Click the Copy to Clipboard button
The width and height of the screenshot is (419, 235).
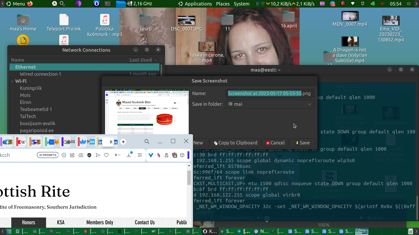point(235,143)
